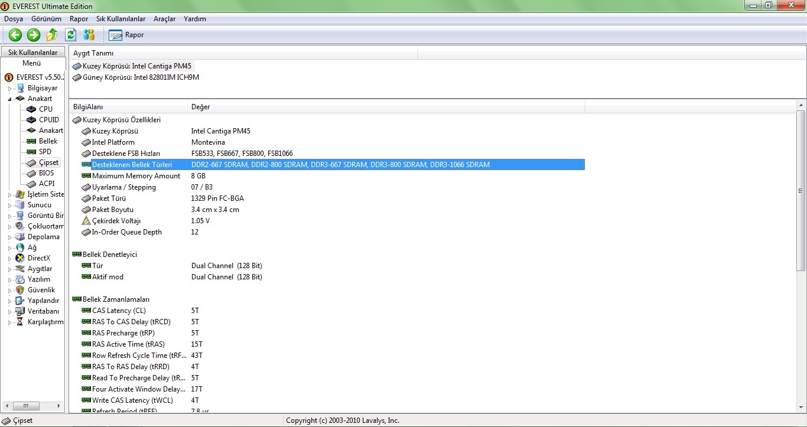This screenshot has height=427, width=807.
Task: Click the Güvenlik shield icon
Action: click(20, 290)
